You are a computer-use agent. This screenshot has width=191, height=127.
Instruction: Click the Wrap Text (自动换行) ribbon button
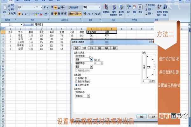click(x=73, y=8)
